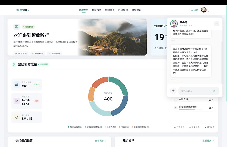227x147 pixels.
Task: Click the mountain village banner image
Action: coord(112,37)
